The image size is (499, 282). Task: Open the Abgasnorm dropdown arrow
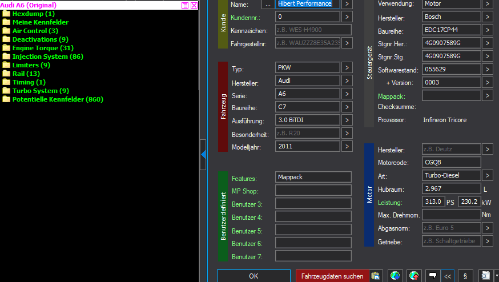pyautogui.click(x=487, y=228)
